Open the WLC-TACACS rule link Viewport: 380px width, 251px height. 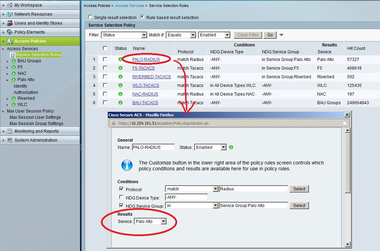(x=146, y=86)
